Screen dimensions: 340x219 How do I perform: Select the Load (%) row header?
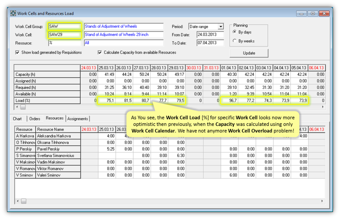tap(47, 101)
